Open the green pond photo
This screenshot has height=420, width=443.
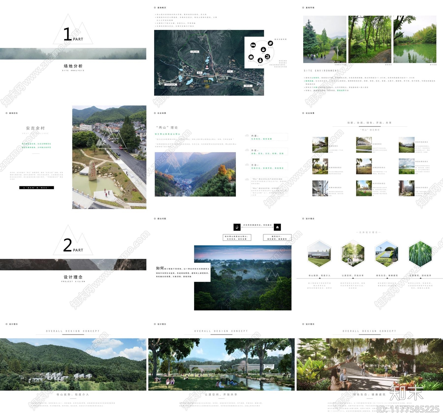coord(415,39)
